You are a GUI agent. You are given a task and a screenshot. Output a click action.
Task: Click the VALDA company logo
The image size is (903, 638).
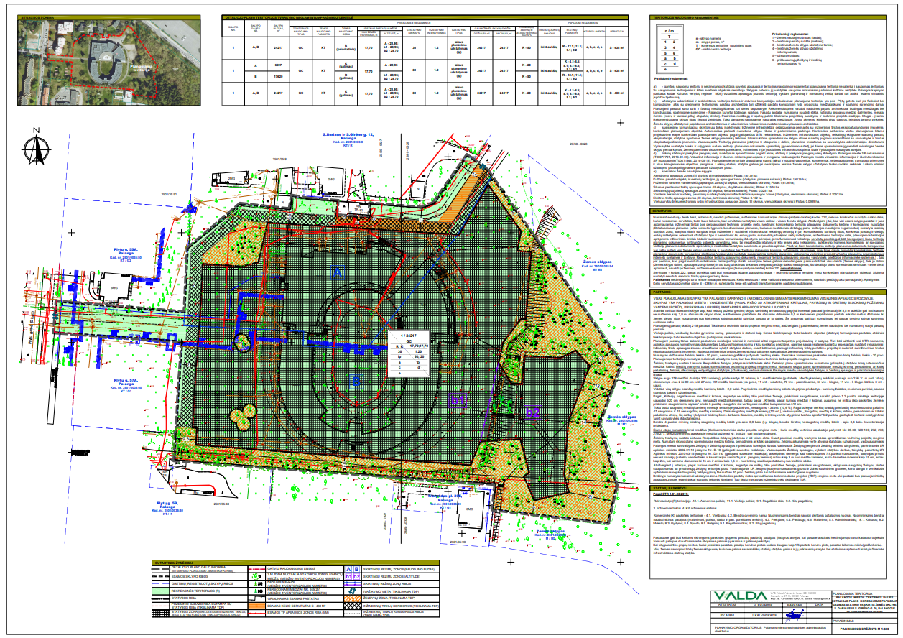pyautogui.click(x=741, y=596)
